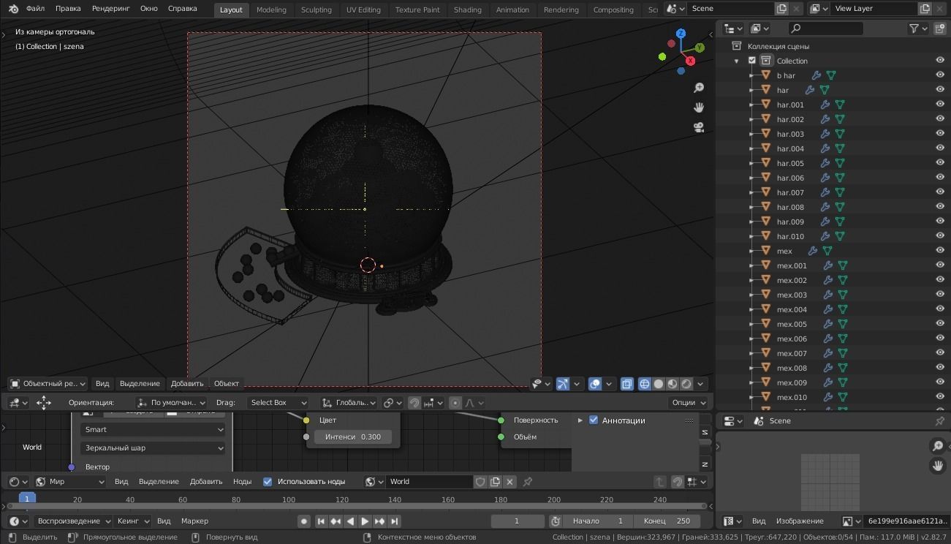Open the Мир shader type dropdown
951x544 pixels.
pyautogui.click(x=69, y=482)
